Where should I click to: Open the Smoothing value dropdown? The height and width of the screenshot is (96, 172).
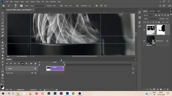(x=93, y=6)
